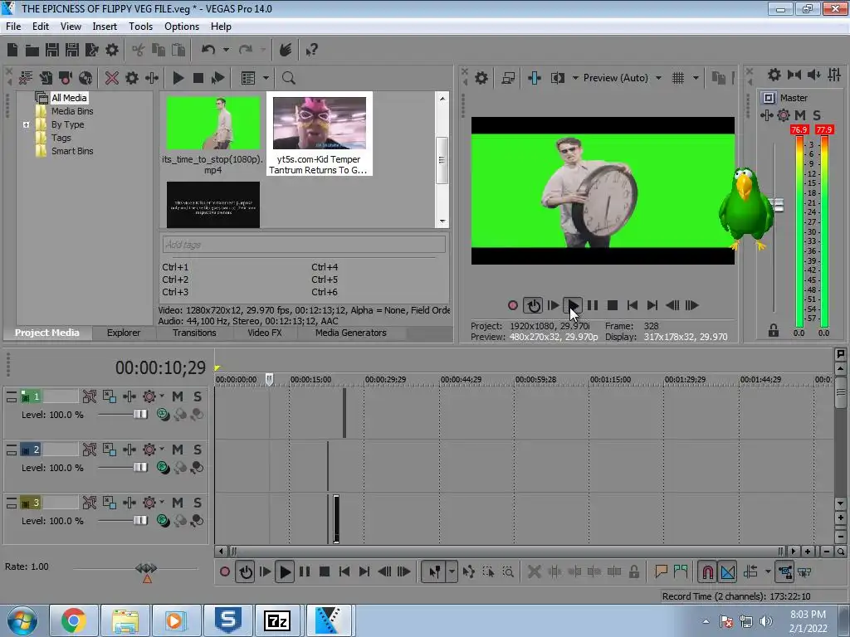Start preview of selected media in Project Media
Image resolution: width=850 pixels, height=637 pixels.
(x=178, y=78)
